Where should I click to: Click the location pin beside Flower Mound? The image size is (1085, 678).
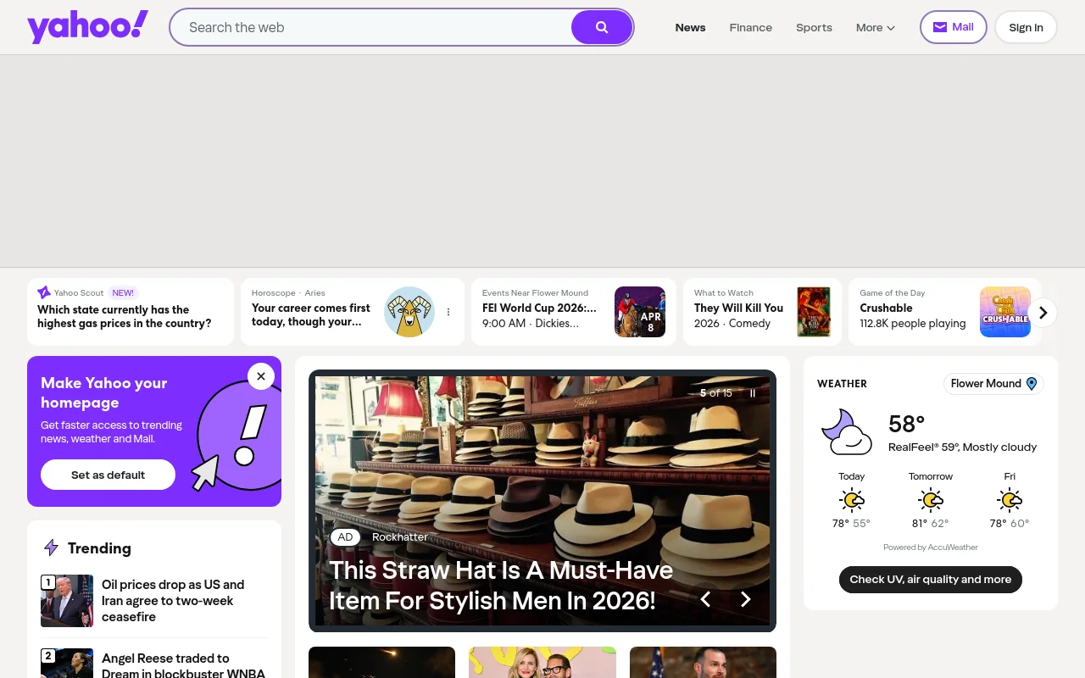(x=1032, y=383)
